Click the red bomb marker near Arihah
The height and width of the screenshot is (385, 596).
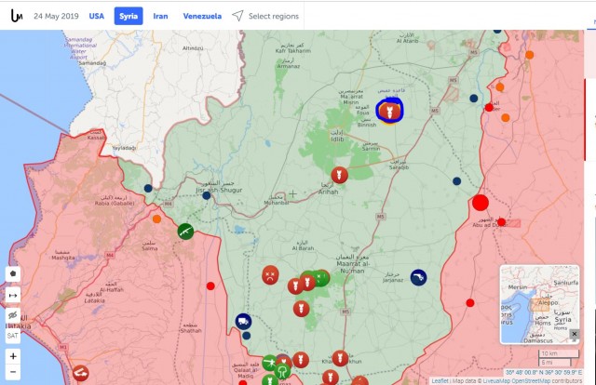(x=340, y=174)
